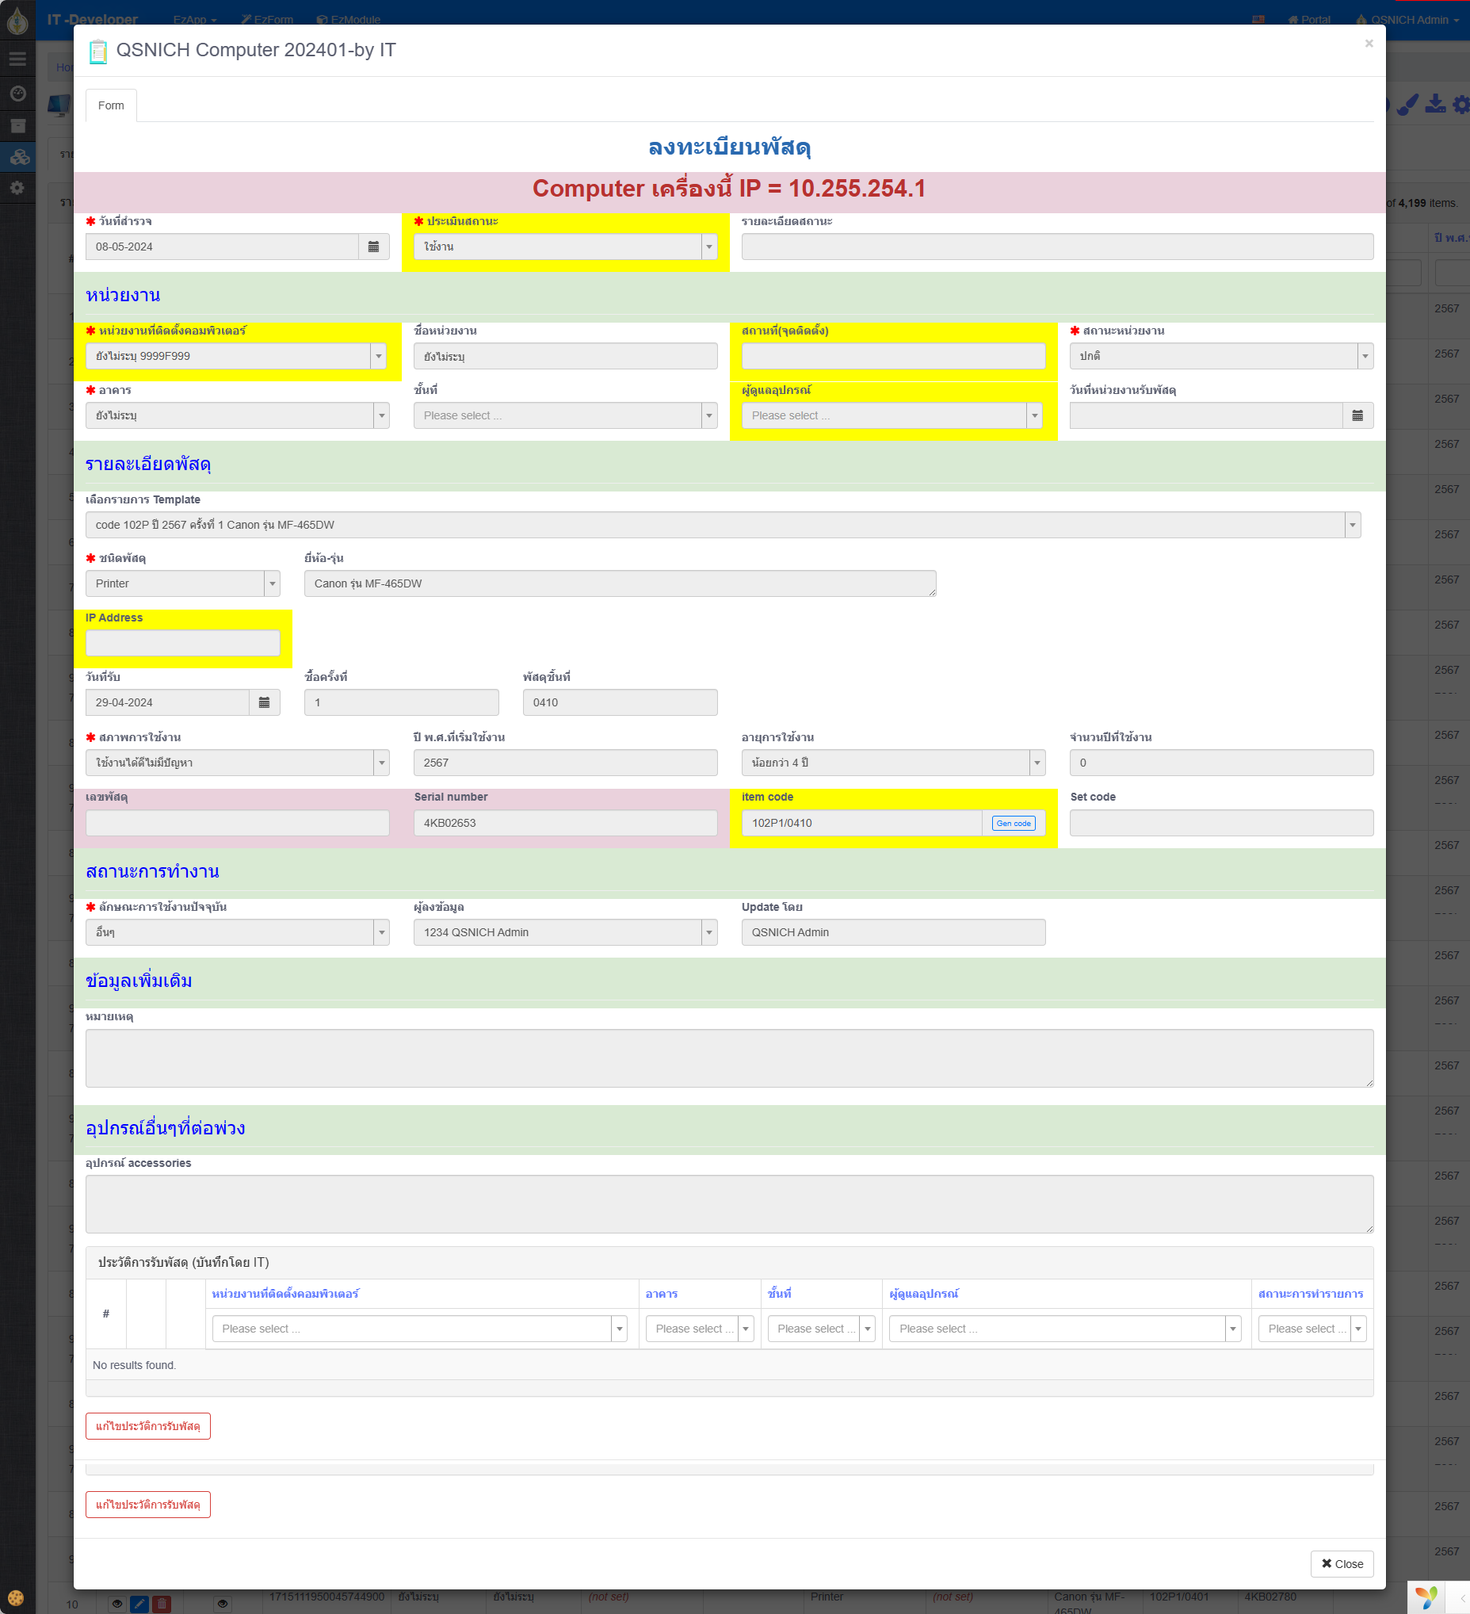Click the hamburger menu in the sidebar

(17, 59)
